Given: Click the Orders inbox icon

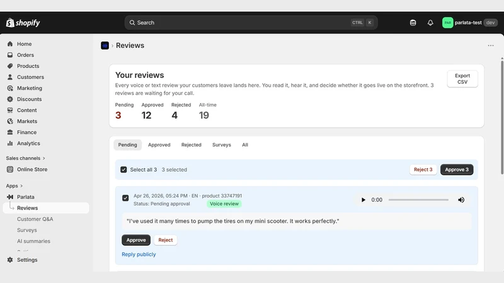Looking at the screenshot, I should [10, 55].
